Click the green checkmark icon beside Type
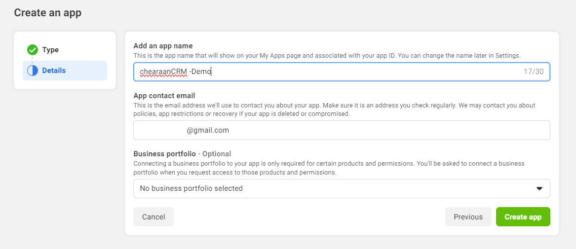 click(x=33, y=50)
